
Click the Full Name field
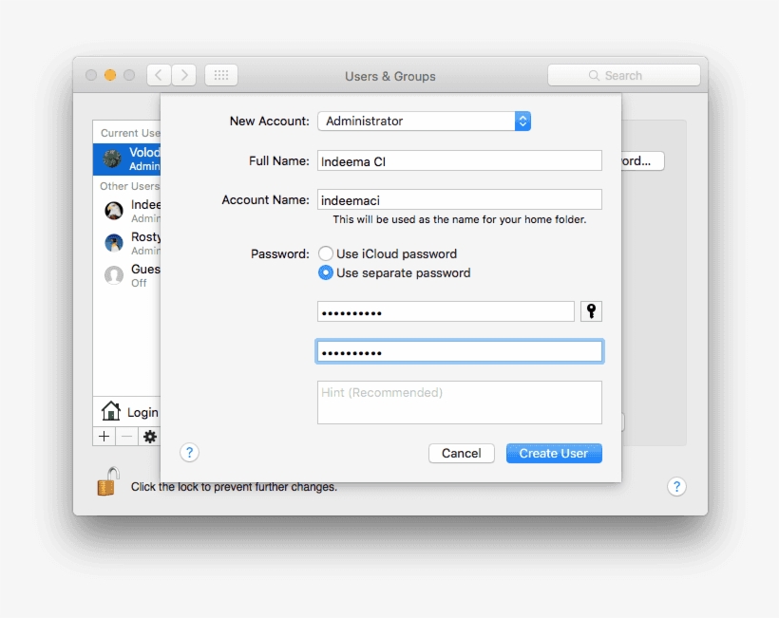point(460,160)
